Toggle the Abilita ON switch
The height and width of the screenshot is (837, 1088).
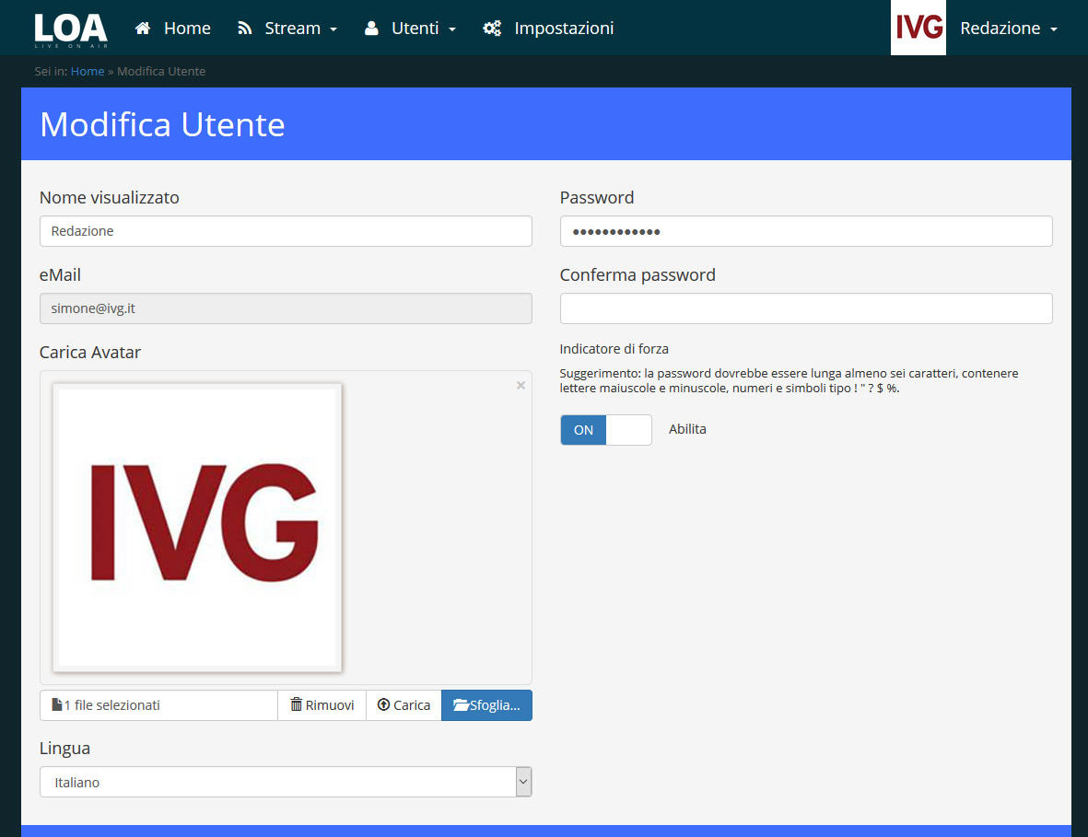(x=606, y=430)
